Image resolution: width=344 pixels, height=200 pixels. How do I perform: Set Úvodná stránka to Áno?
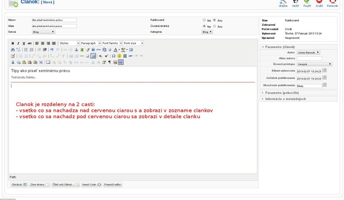pos(214,26)
